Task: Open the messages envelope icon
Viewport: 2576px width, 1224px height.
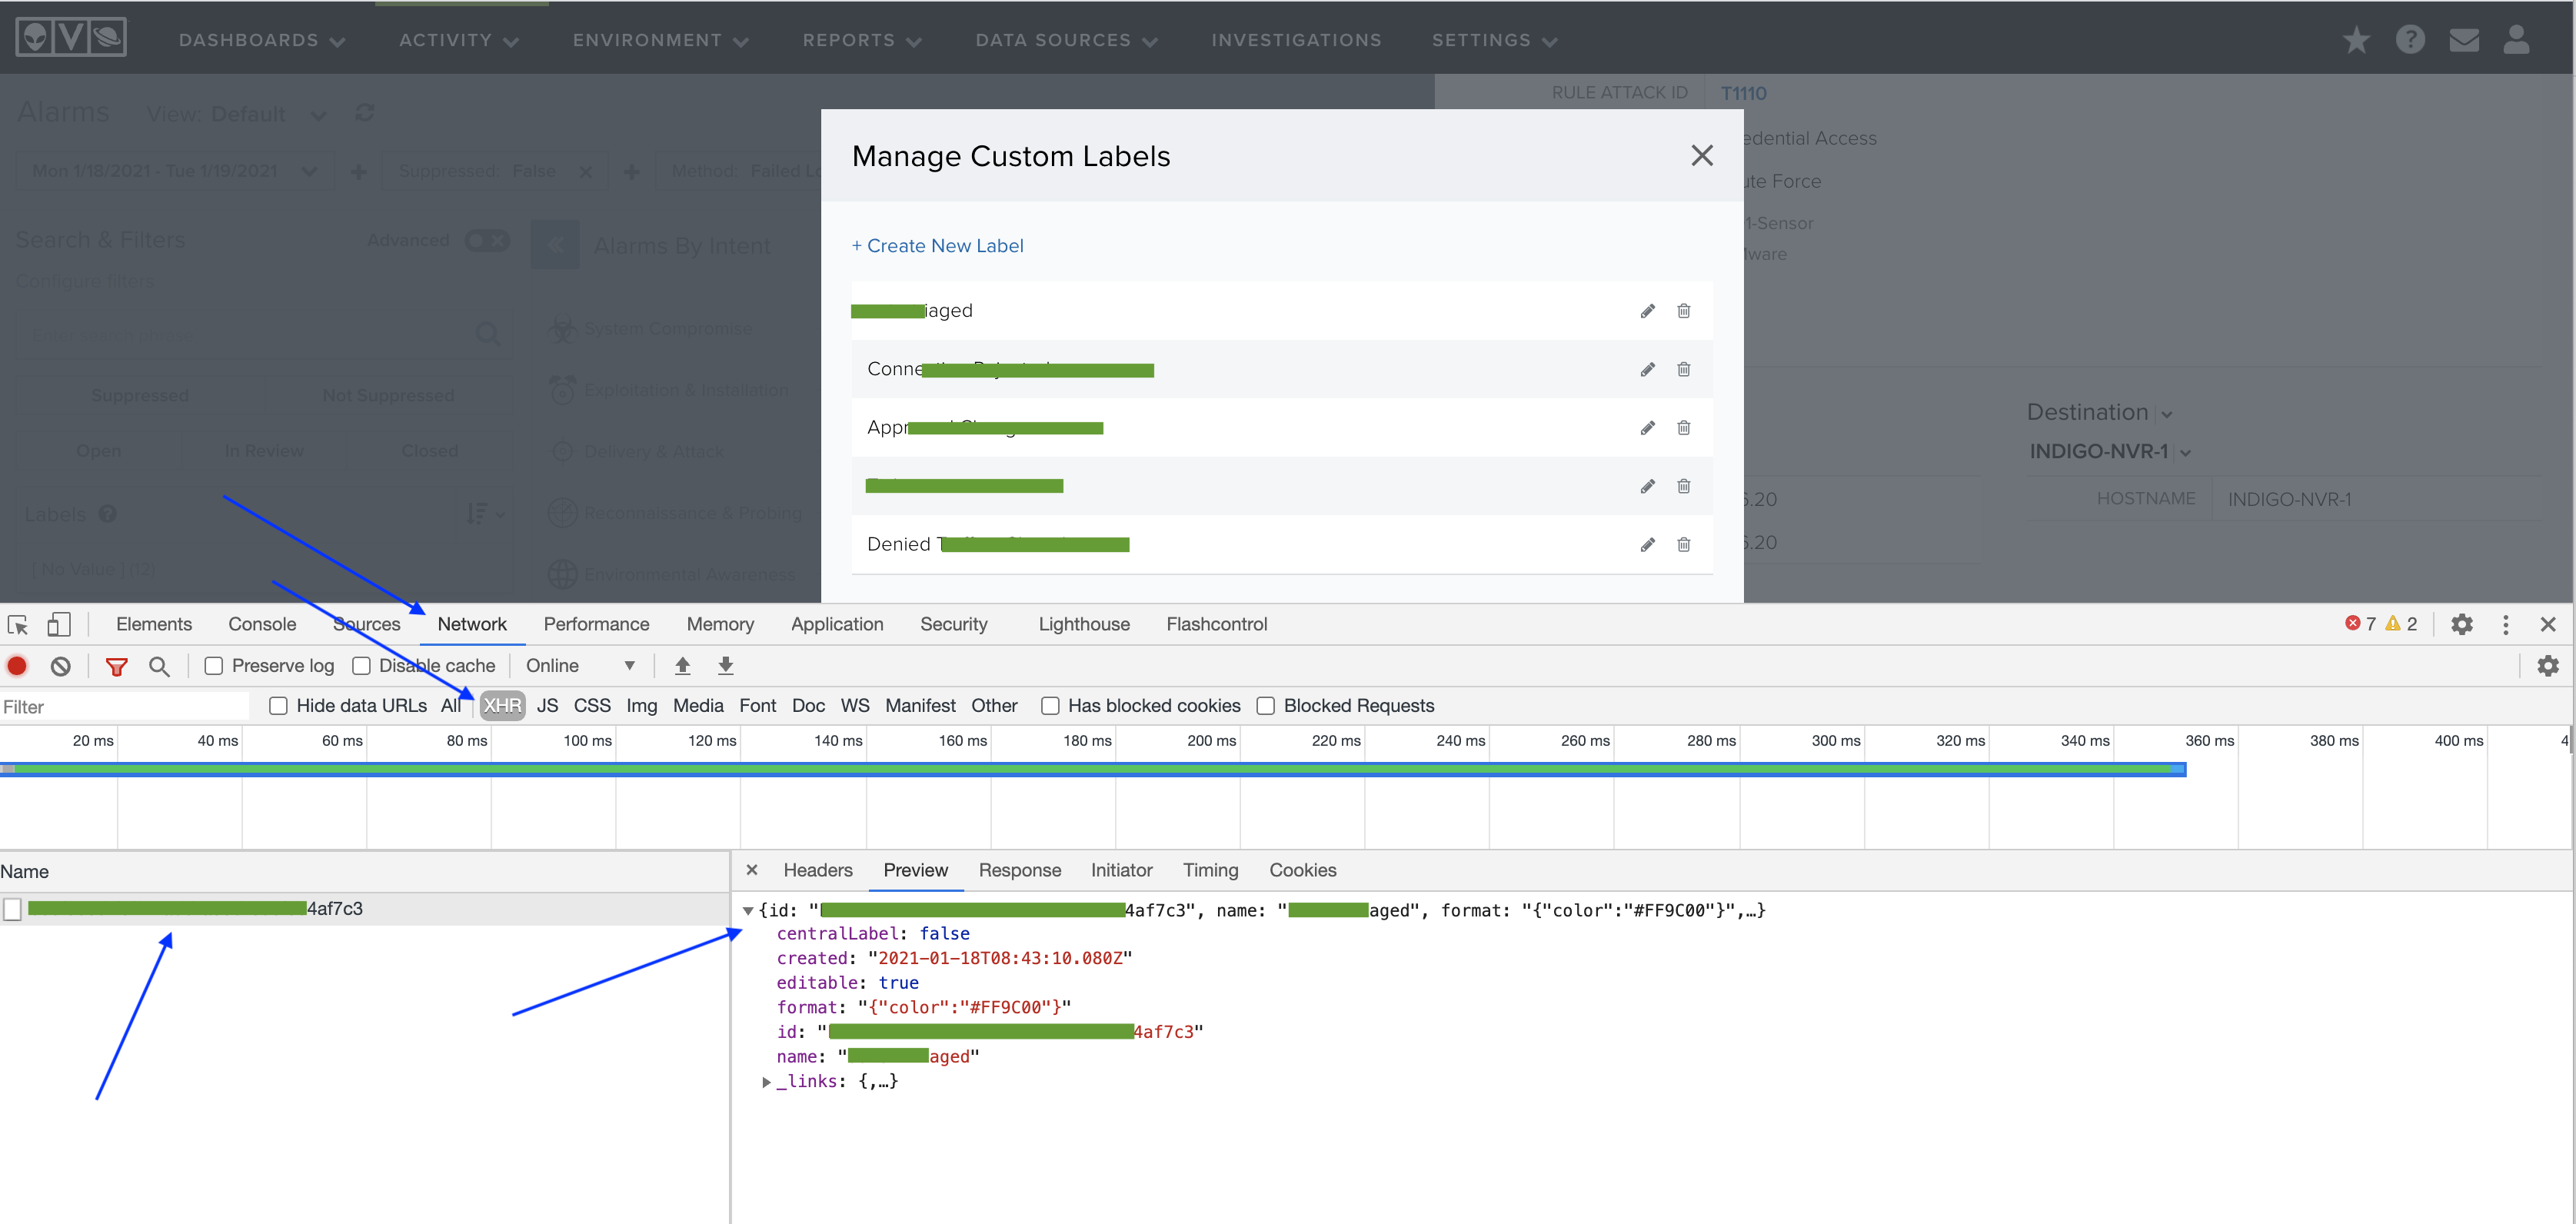Action: tap(2464, 40)
